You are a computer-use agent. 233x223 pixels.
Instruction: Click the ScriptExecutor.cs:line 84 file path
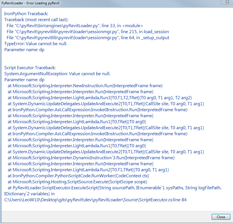point(95,200)
